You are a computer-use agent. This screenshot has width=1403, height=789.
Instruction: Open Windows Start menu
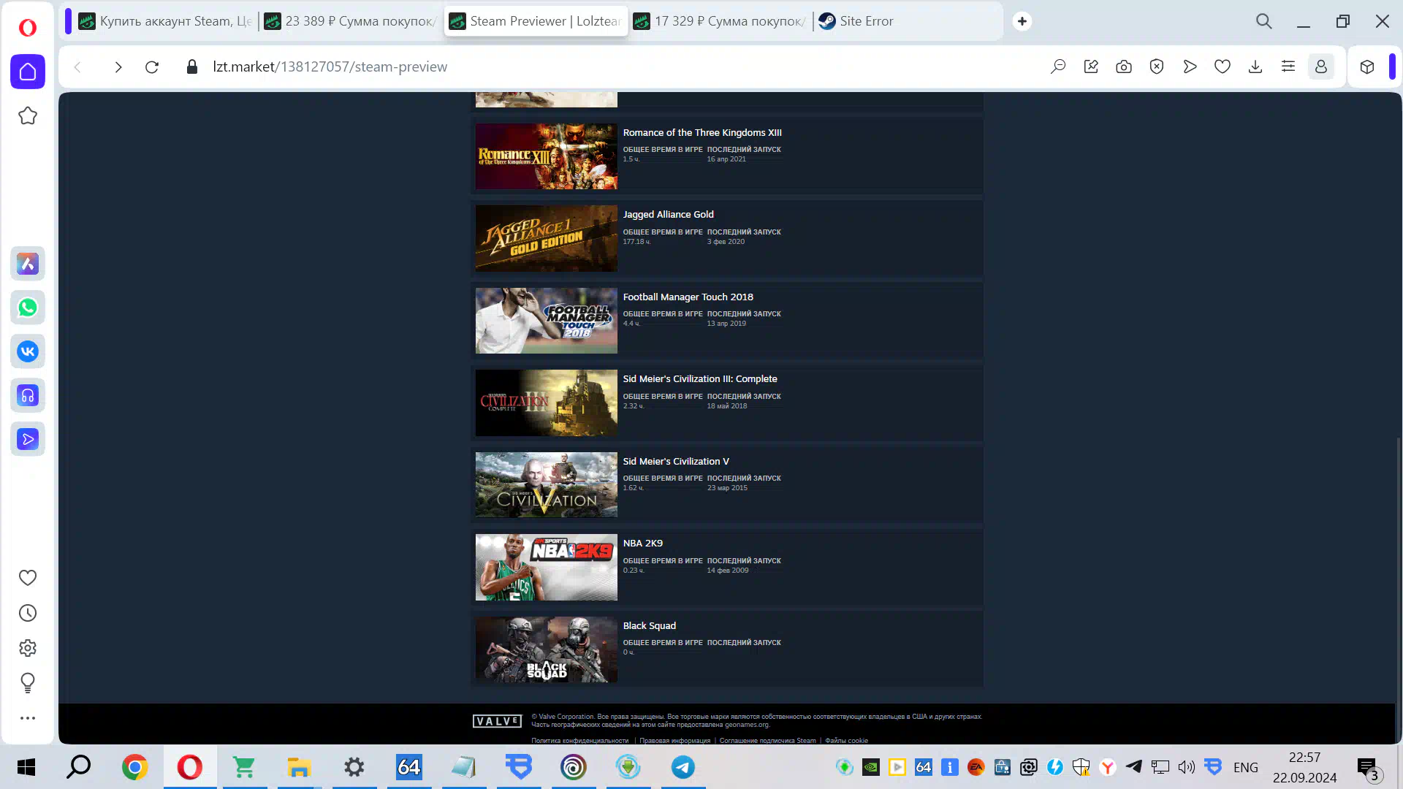point(26,767)
